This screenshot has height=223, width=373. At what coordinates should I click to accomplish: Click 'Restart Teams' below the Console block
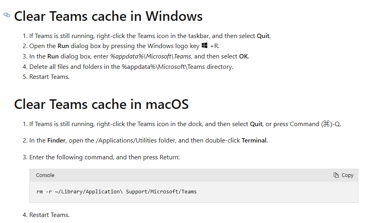pyautogui.click(x=49, y=215)
